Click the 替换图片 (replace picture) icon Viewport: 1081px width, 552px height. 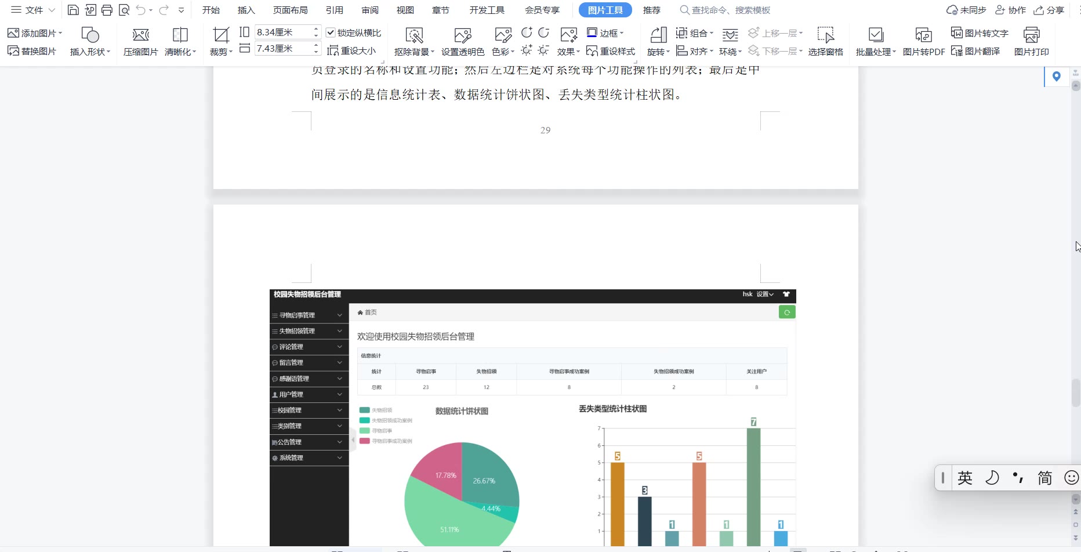(13, 51)
